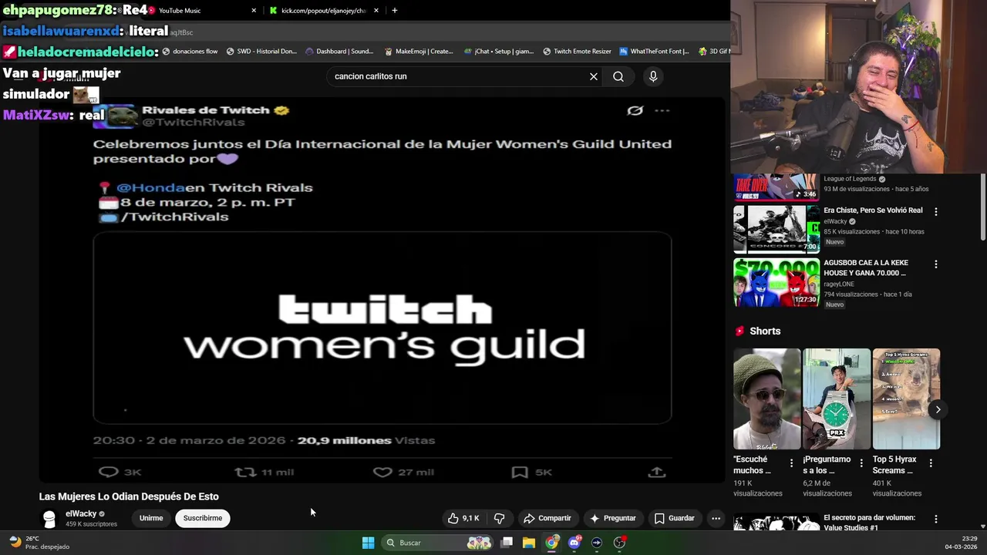This screenshot has height=555, width=987.
Task: Click the @Honda mention in the tweet
Action: [x=150, y=187]
